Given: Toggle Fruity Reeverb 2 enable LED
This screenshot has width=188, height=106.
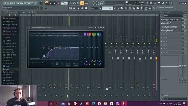Looking at the screenshot, I should click(186, 31).
